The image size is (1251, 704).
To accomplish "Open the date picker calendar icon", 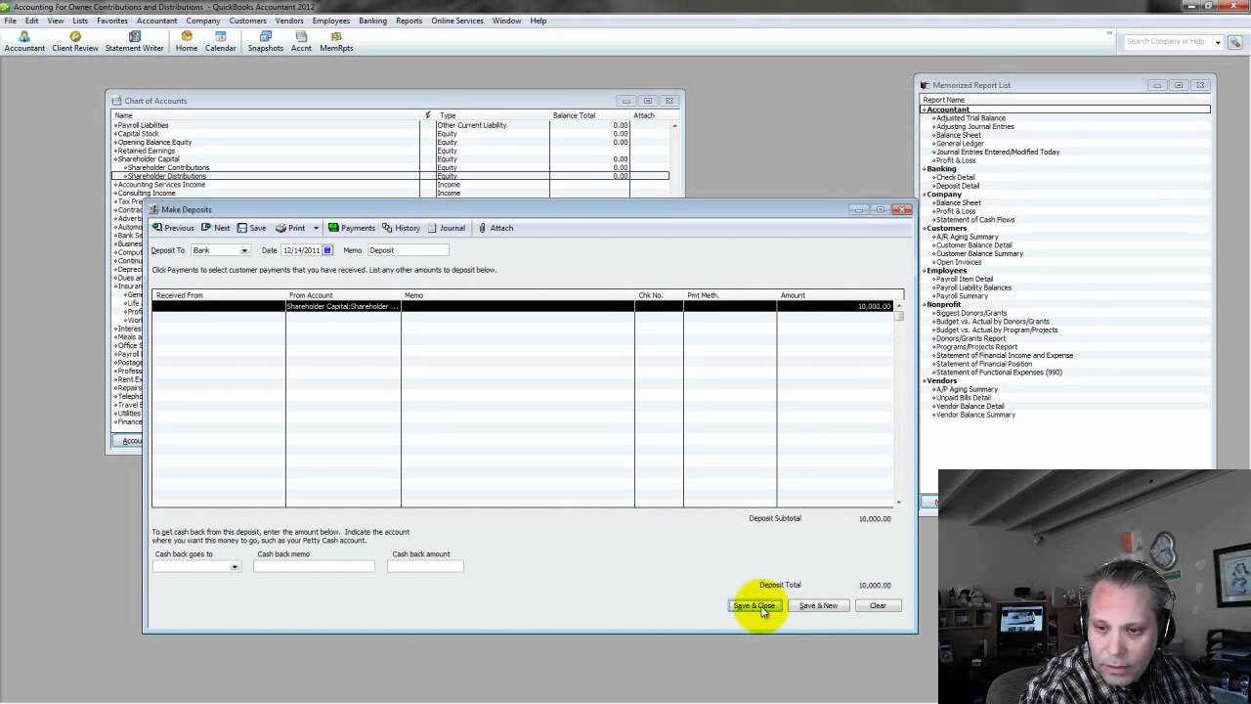I will coord(327,250).
